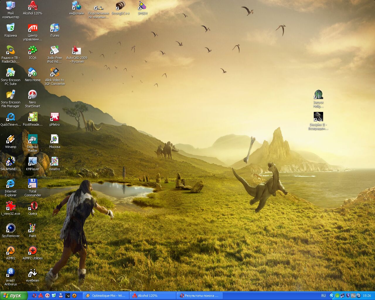Select the AIMP2 desktop icon
Screen dimensions: 375x300
pos(11,253)
